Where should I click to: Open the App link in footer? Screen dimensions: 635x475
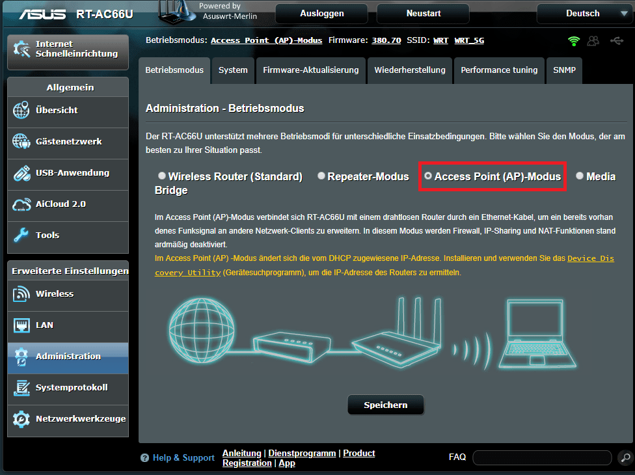pos(287,463)
